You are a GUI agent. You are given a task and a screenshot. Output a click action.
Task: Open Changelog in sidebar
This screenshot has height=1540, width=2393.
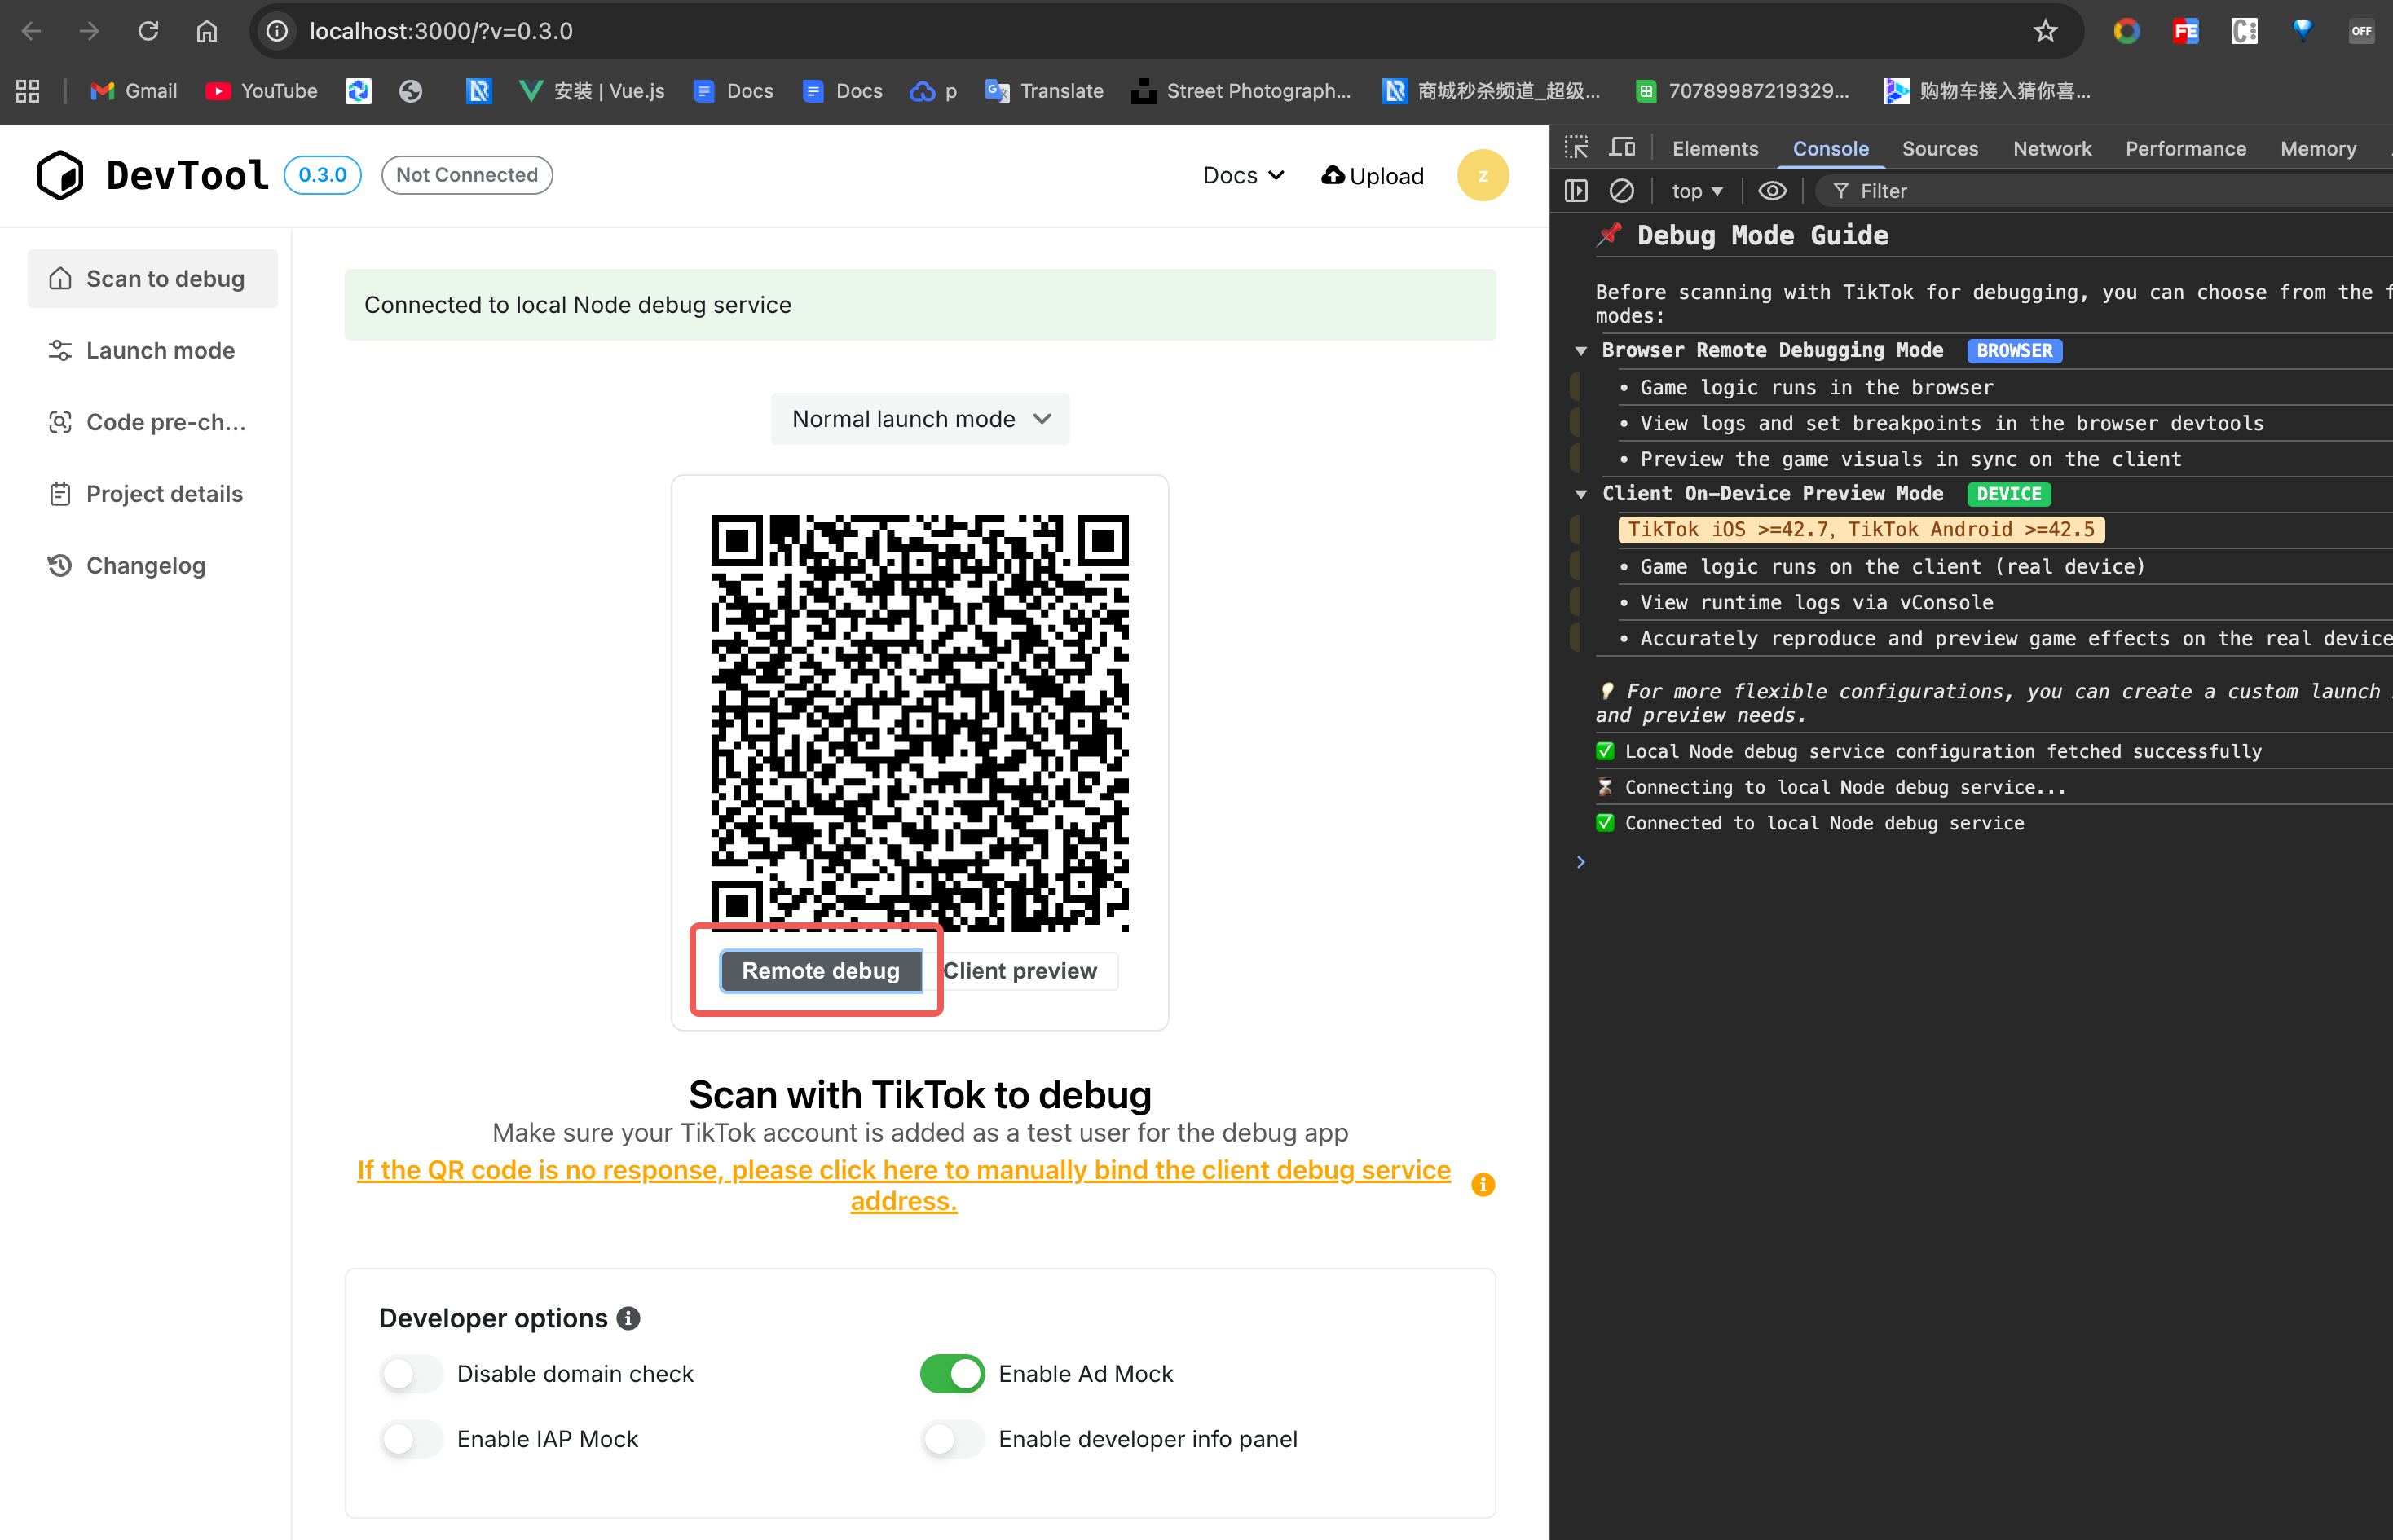tap(153, 566)
